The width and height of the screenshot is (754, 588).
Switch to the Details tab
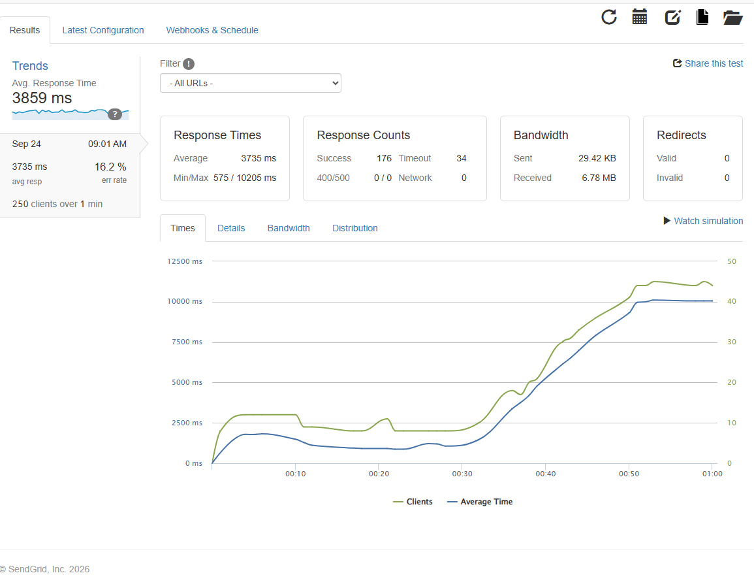(x=231, y=228)
